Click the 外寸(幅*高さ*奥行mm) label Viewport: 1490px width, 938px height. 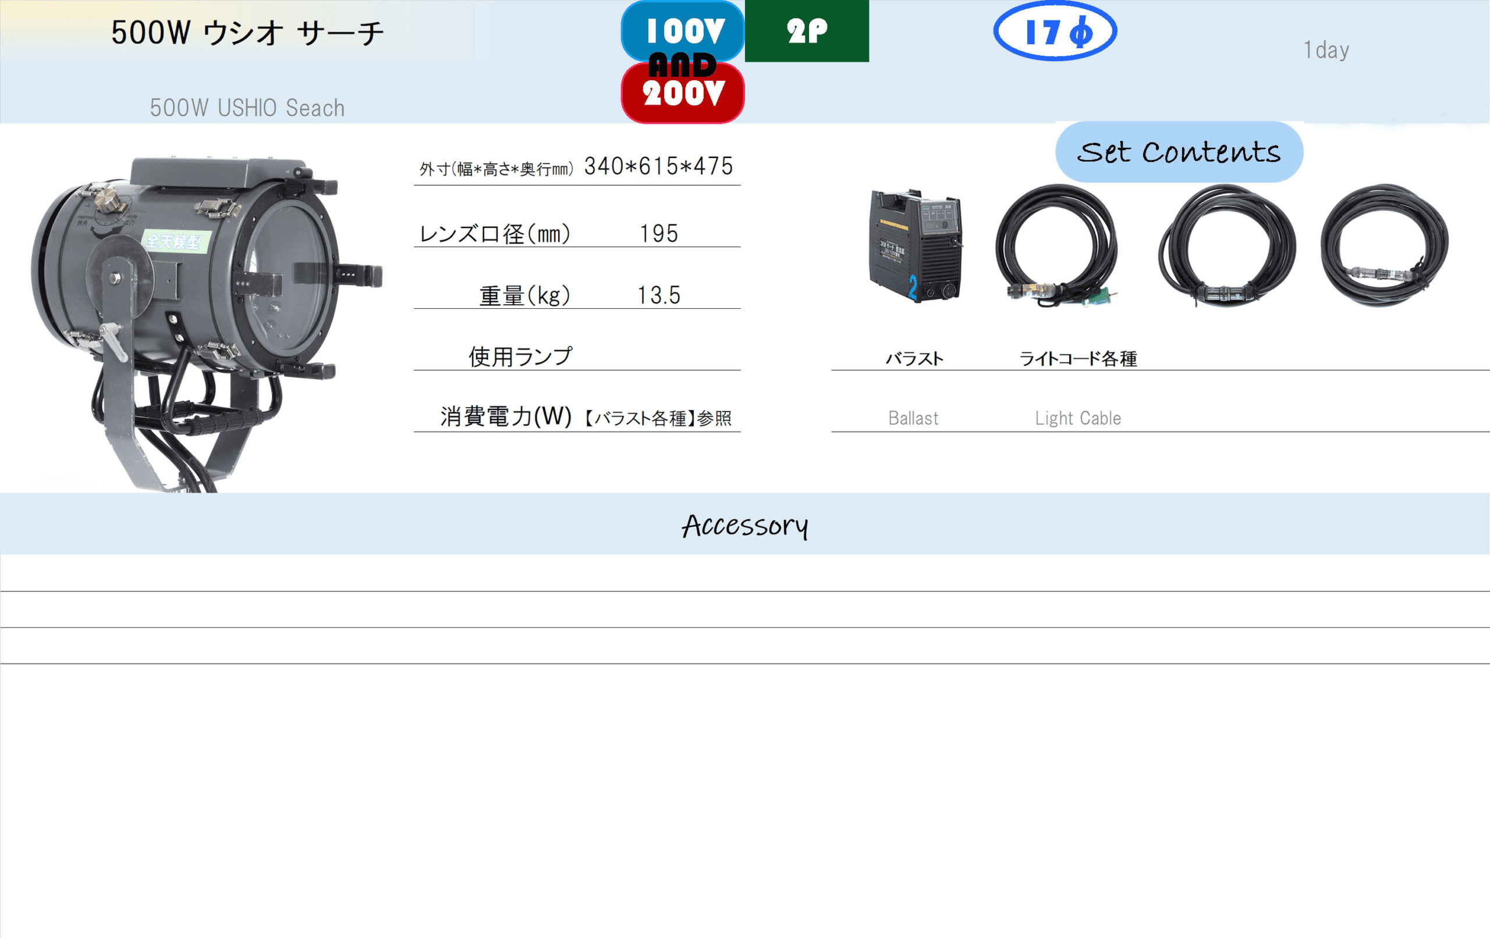point(496,169)
